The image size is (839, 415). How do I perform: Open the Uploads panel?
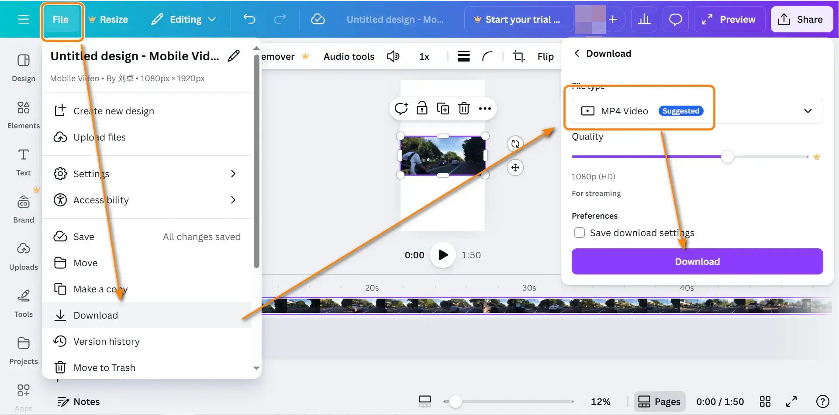tap(23, 256)
